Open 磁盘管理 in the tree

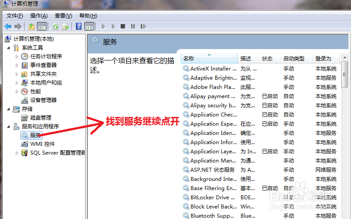coord(41,118)
